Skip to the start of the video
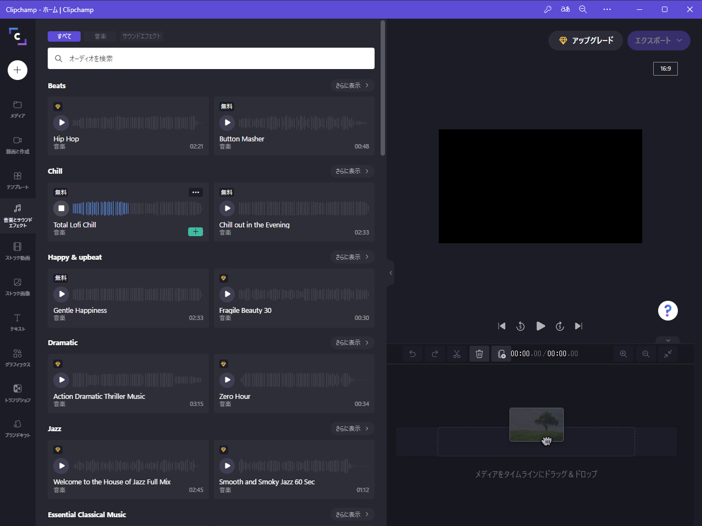 502,326
